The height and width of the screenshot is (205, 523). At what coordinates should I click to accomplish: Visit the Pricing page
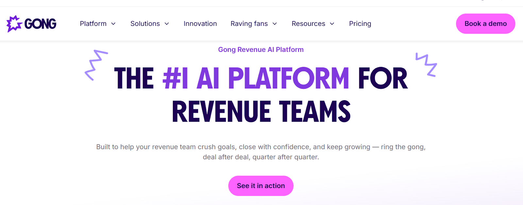click(x=360, y=24)
